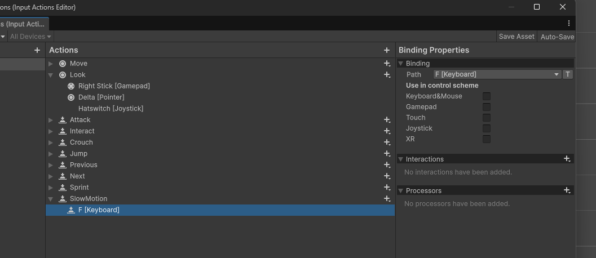Add a binding to the Jump action

[x=387, y=154]
